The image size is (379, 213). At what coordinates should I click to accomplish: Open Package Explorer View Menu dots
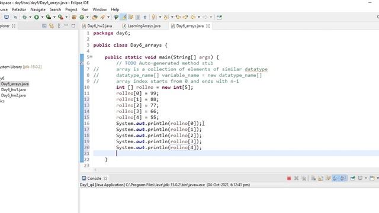pos(59,26)
